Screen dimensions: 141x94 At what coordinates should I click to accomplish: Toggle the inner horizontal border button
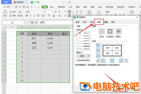pyautogui.click(x=98, y=51)
